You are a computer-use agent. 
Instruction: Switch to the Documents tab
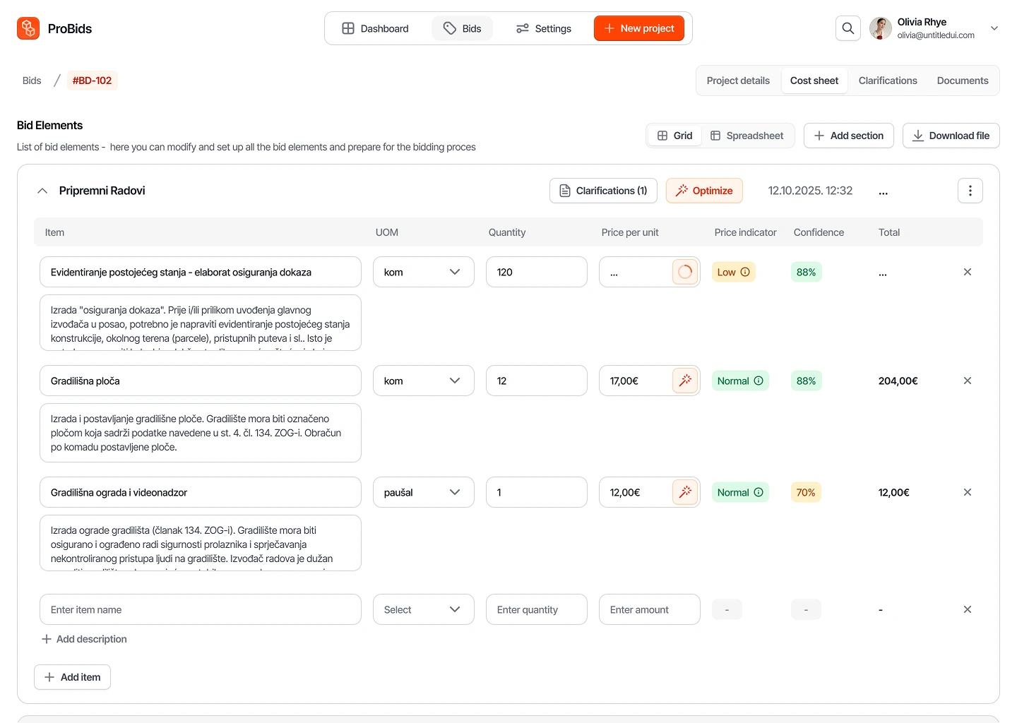963,80
